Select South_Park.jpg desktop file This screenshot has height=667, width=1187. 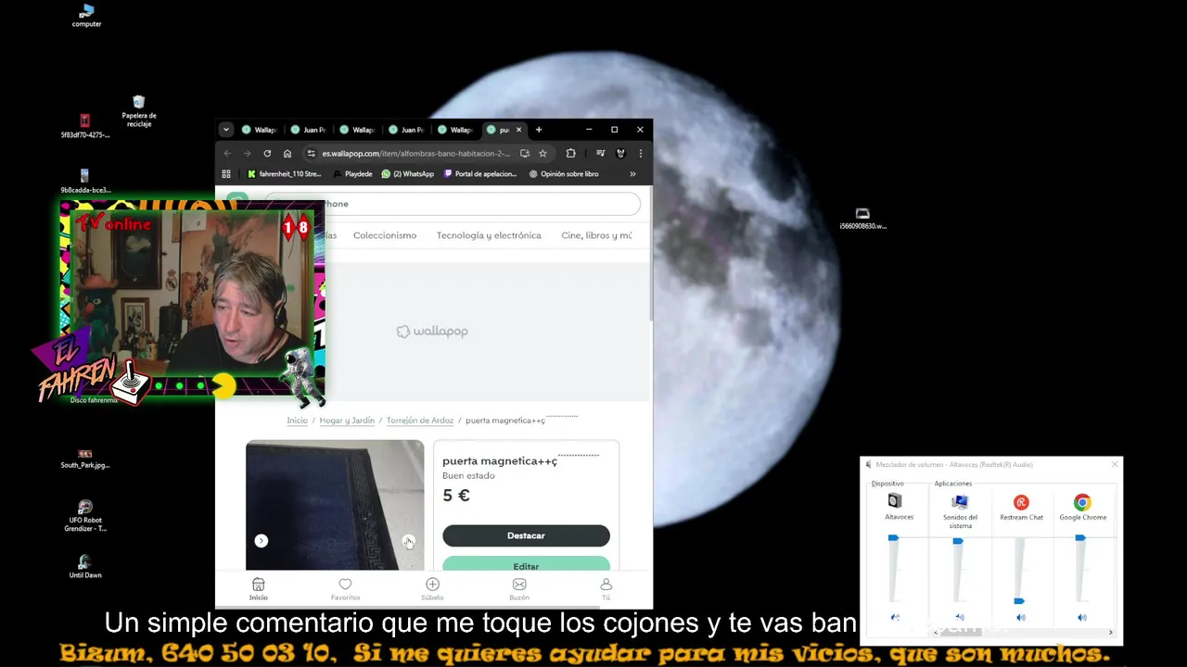pyautogui.click(x=85, y=459)
